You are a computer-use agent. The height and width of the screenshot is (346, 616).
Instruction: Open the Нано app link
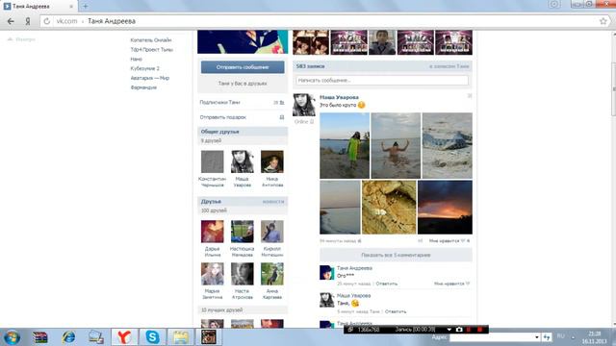137,60
